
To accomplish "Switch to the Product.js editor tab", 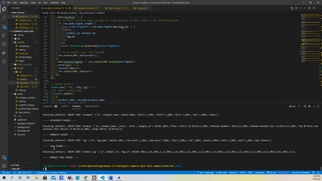I will point(142,8).
